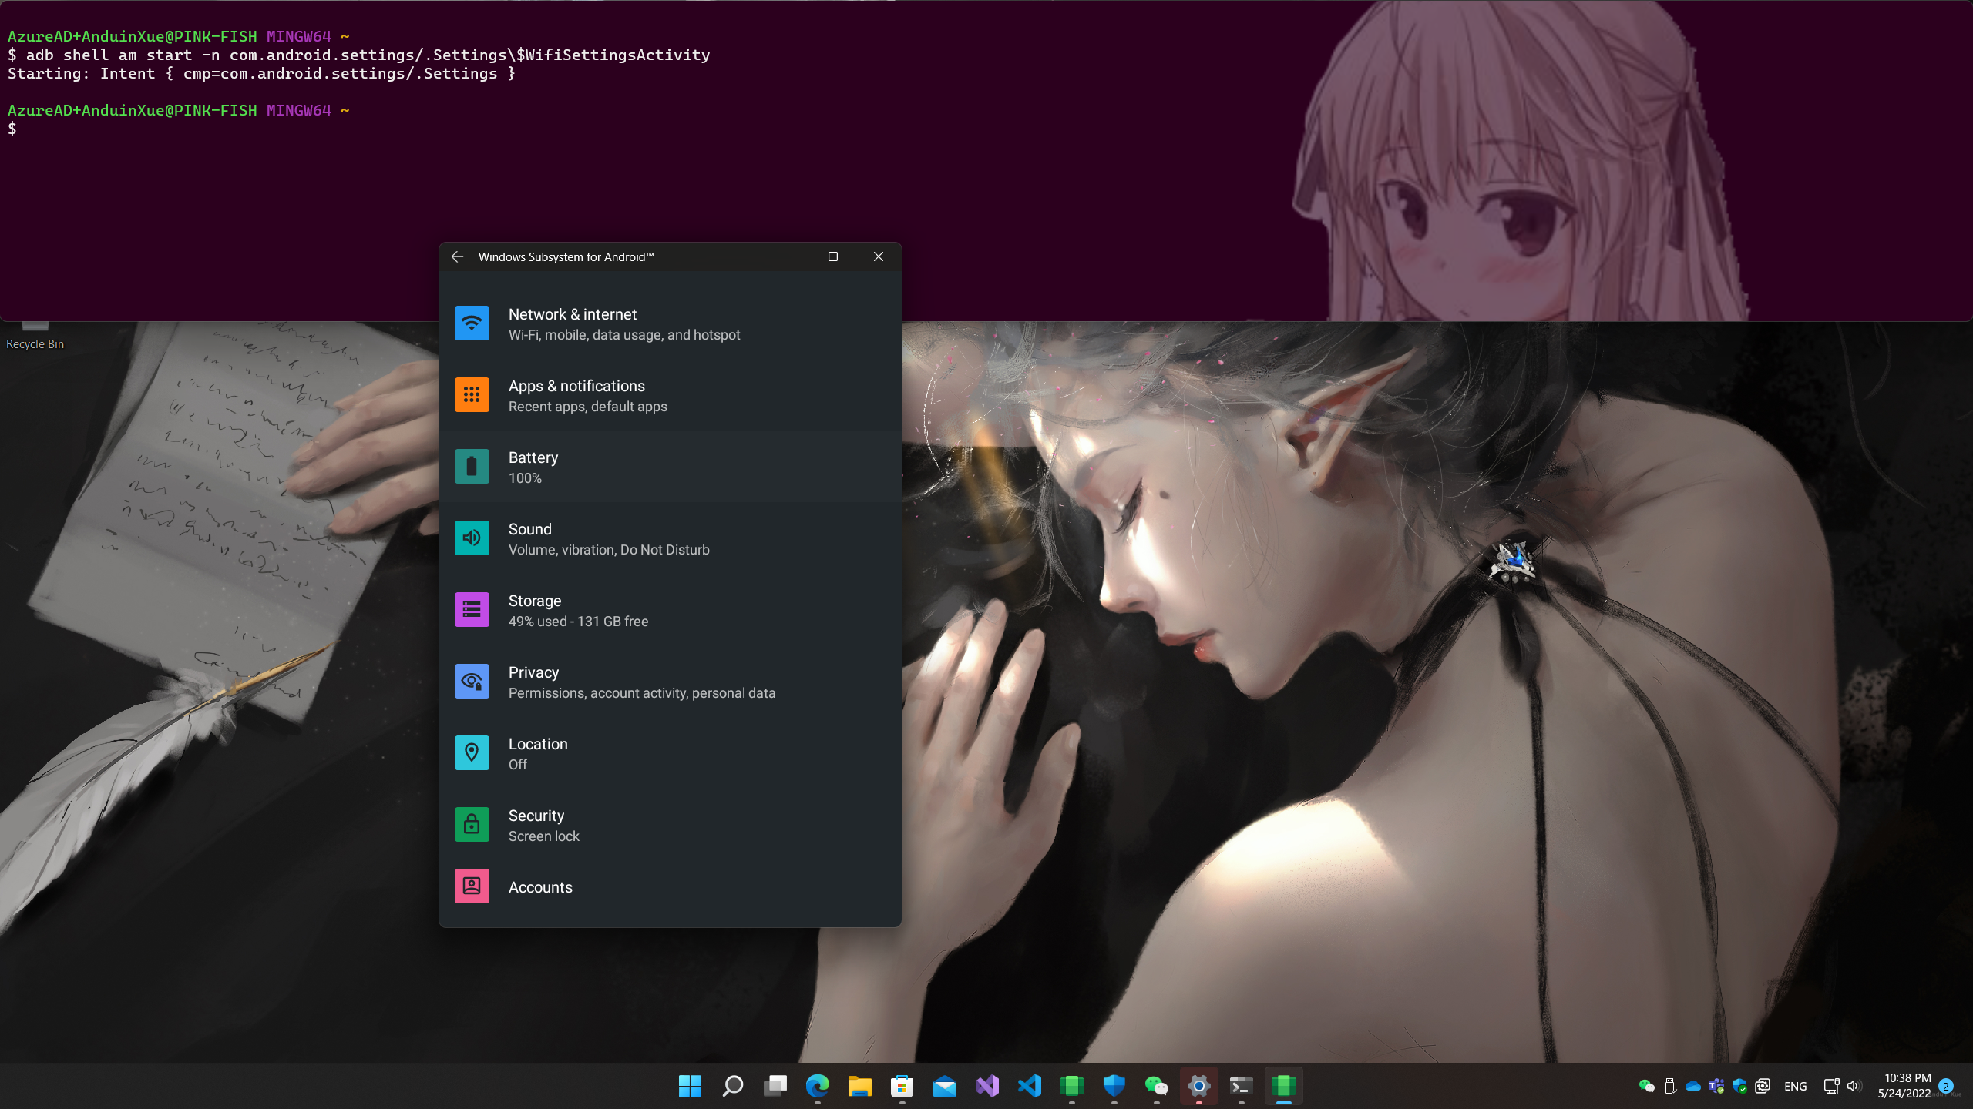This screenshot has width=1973, height=1109.
Task: Click the 'Starting: Intent' output line in terminal
Action: tap(261, 73)
